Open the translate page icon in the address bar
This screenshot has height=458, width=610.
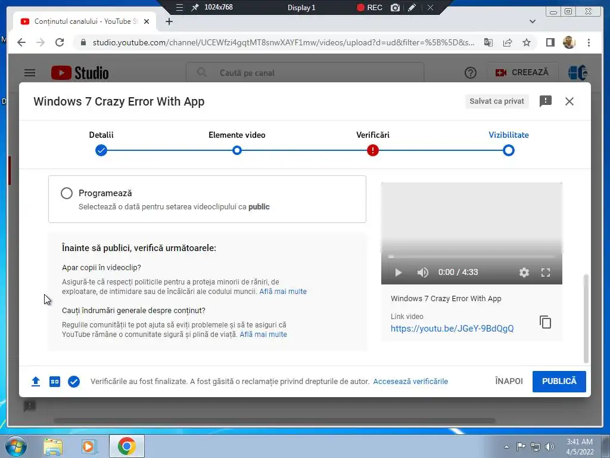[x=488, y=42]
